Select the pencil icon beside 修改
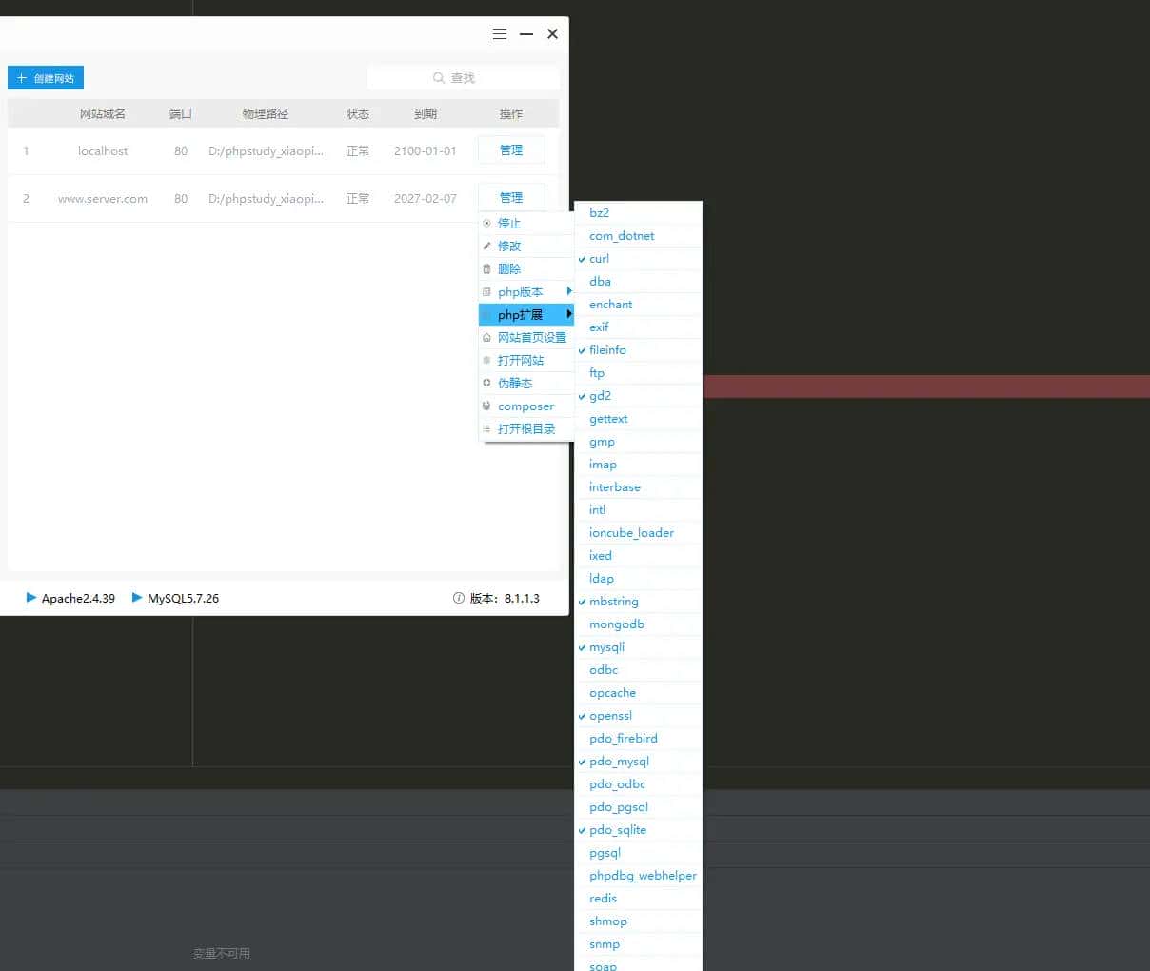 point(488,246)
